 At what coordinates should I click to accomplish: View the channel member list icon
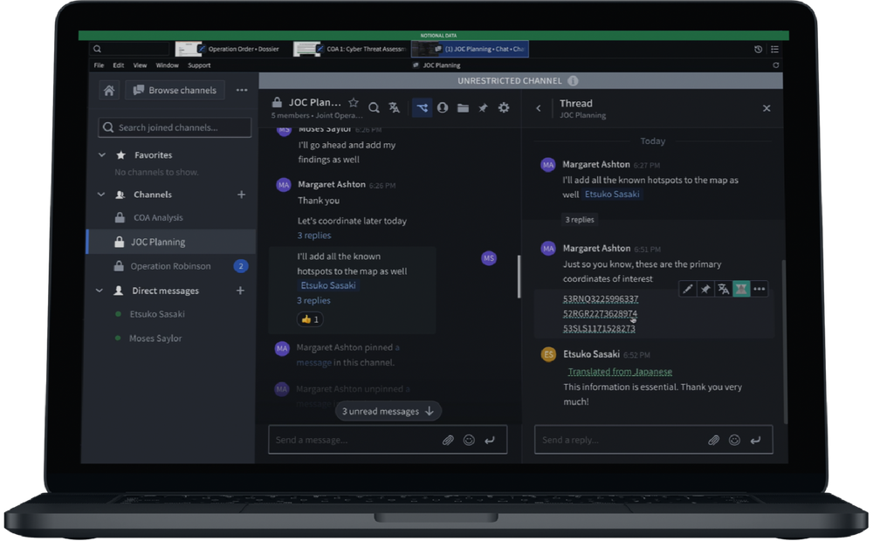[x=443, y=107]
